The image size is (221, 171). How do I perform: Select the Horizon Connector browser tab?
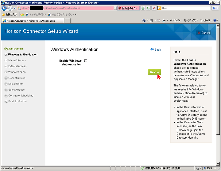33,21
